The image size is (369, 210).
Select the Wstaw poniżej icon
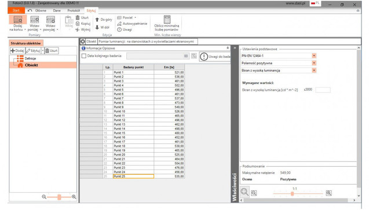[34, 20]
